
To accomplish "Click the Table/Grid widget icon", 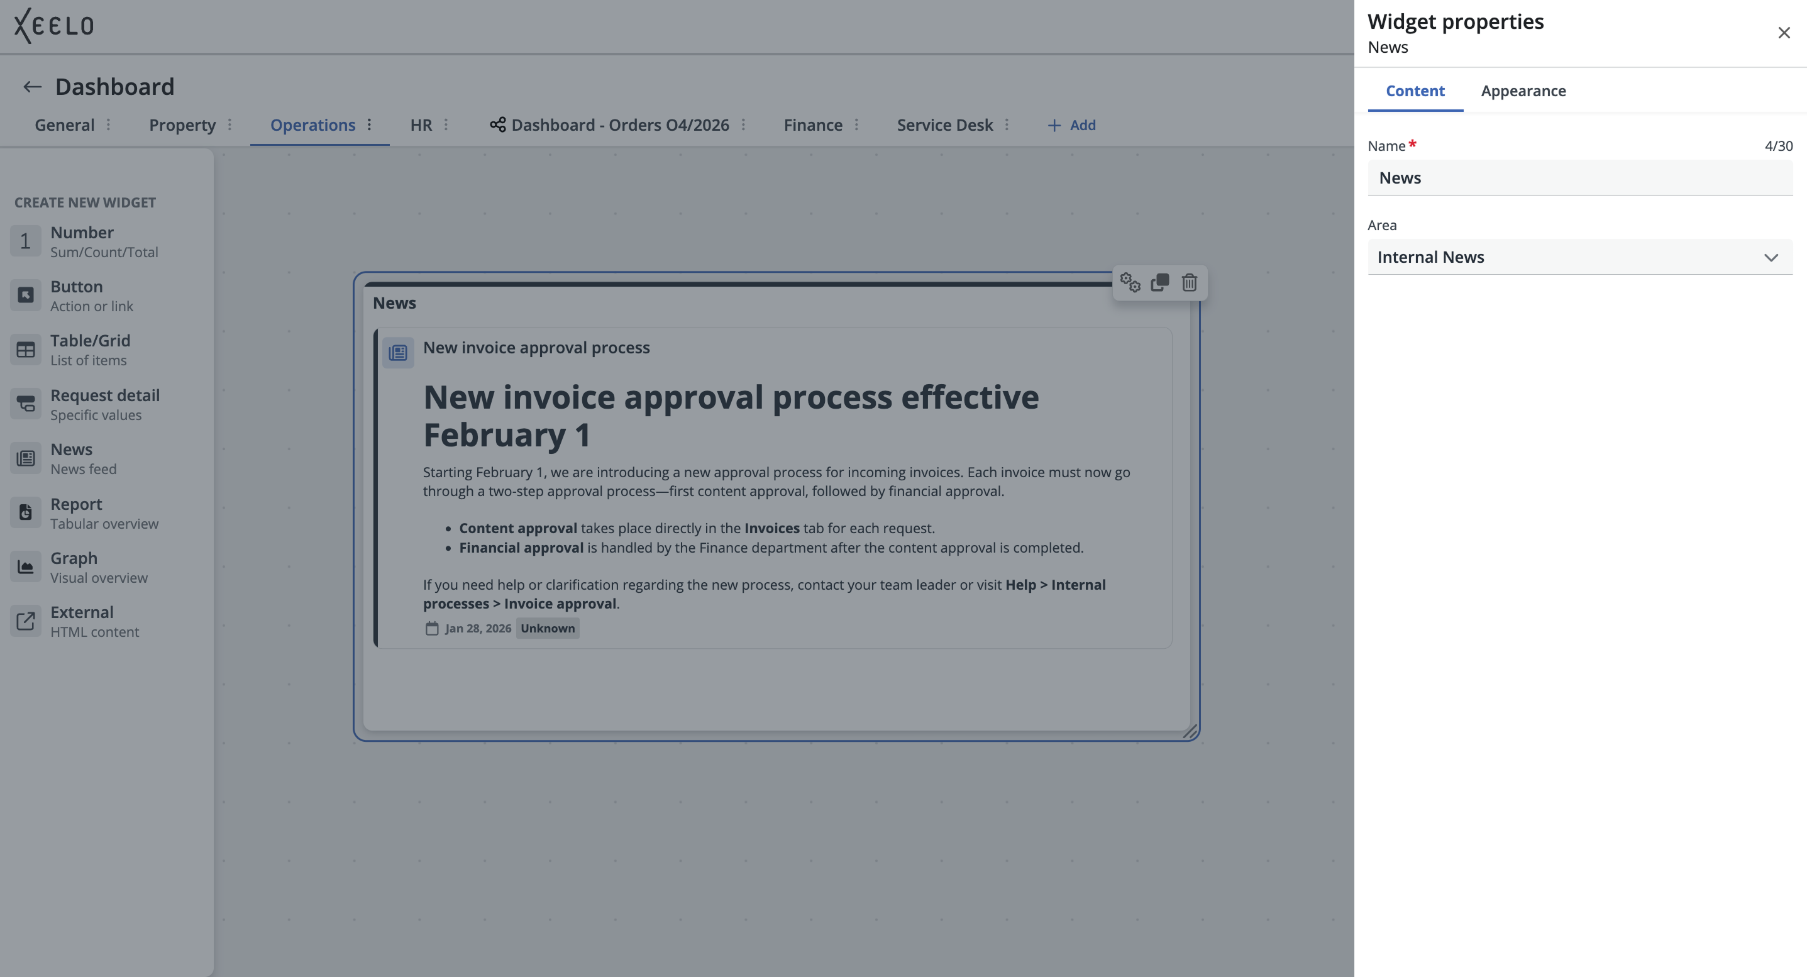I will [x=25, y=350].
